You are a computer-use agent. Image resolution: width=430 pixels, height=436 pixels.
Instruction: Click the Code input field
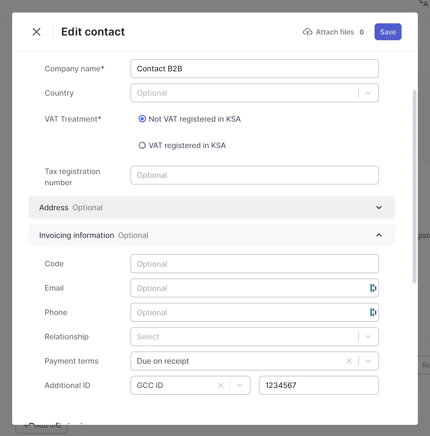[254, 264]
